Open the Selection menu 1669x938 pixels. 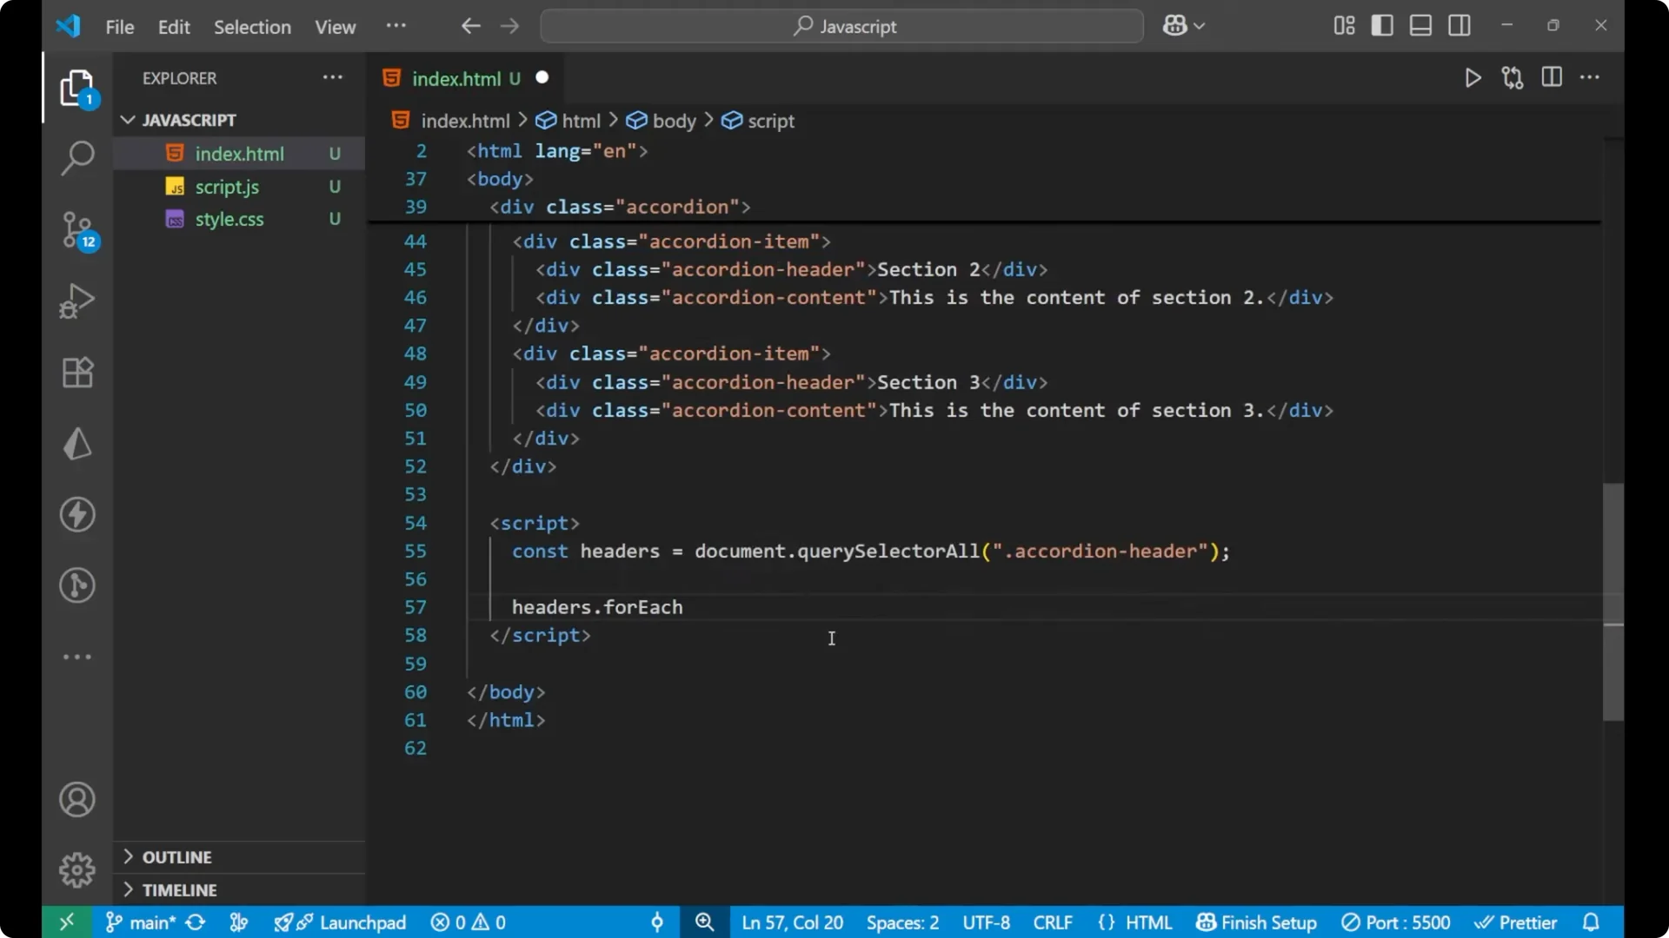(x=252, y=27)
